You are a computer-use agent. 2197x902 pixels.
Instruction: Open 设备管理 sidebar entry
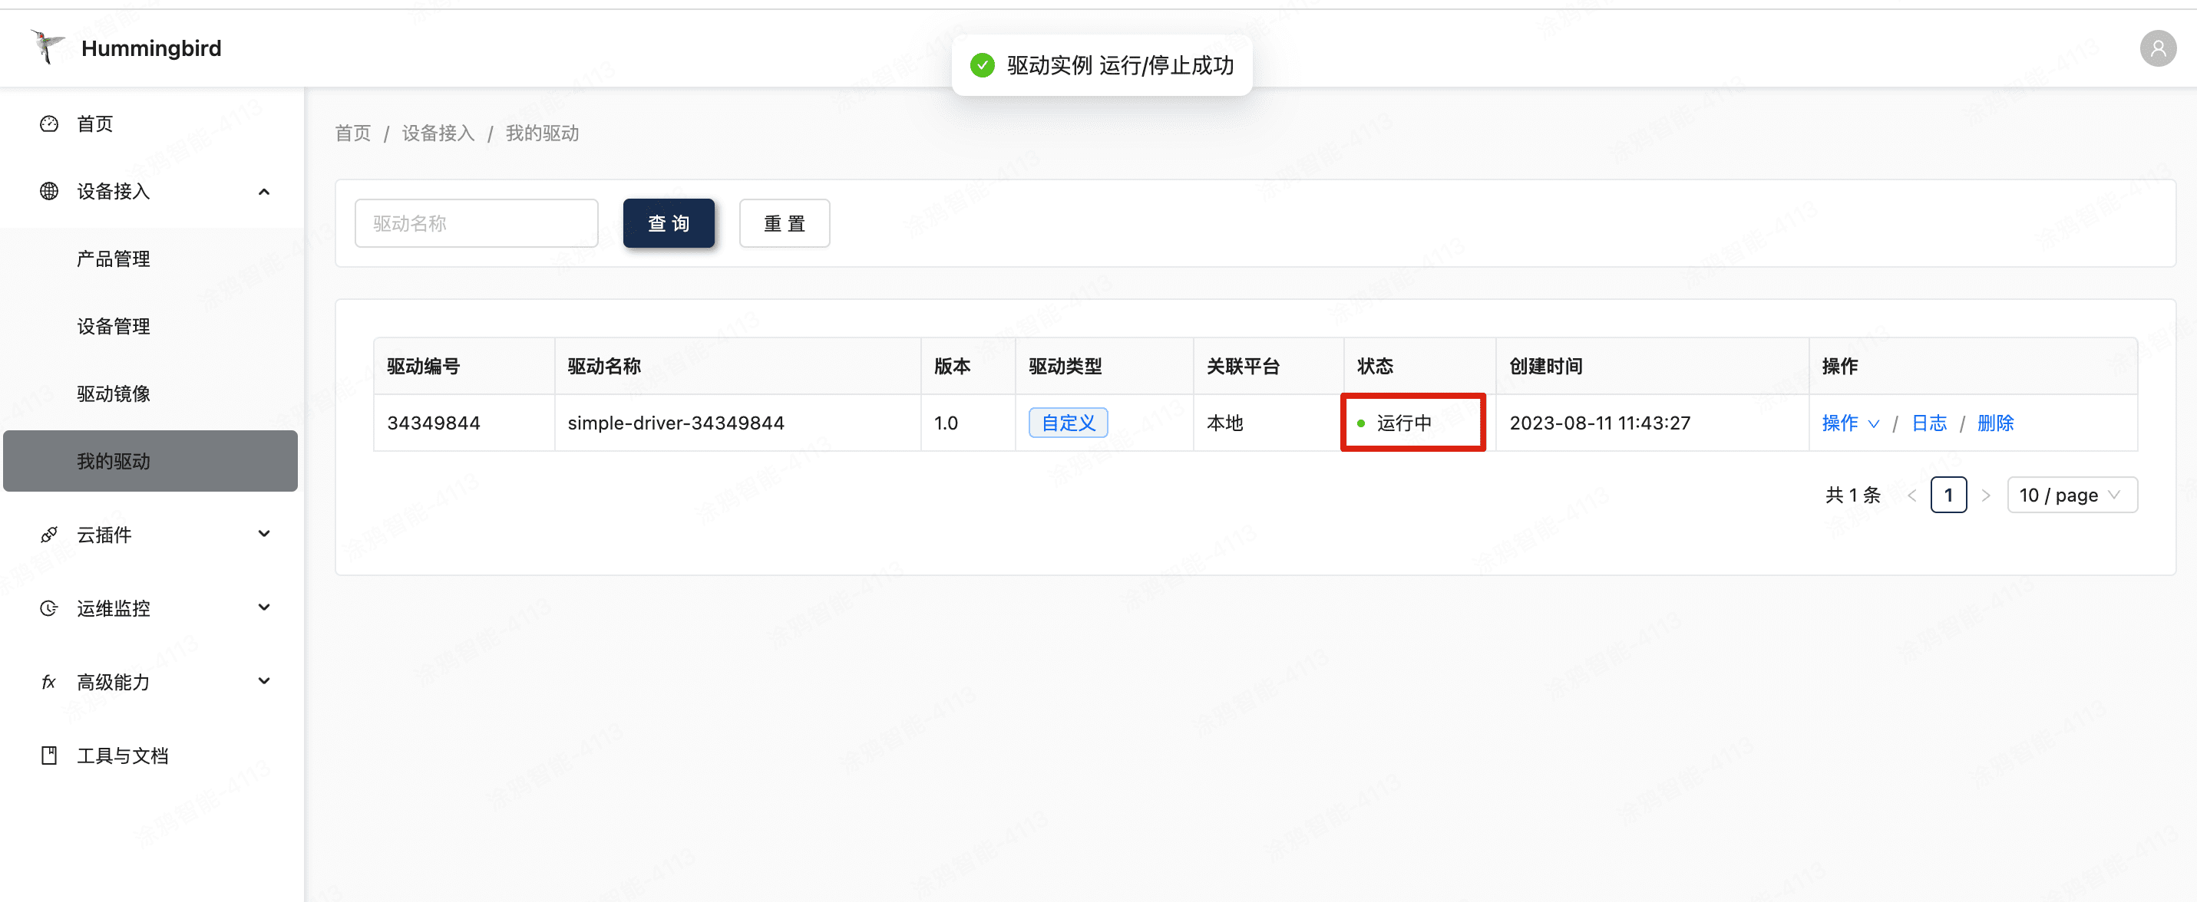pyautogui.click(x=114, y=326)
